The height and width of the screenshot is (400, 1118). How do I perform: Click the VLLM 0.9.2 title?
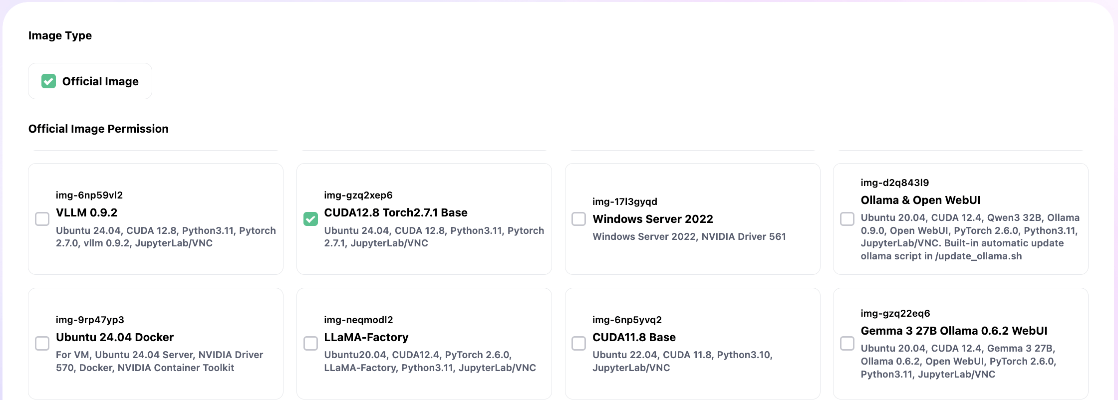pos(86,212)
